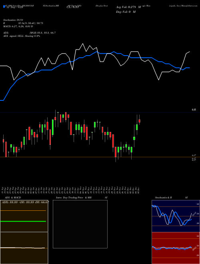The width and height of the screenshot is (200, 264).
Task: Click the 'ADX: 33.33 +DY: 33.33 -DY: 66.67' readout
Action: (x=25, y=202)
